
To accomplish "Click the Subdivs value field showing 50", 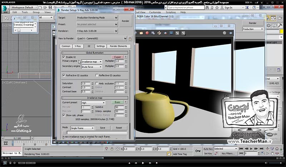I will [119, 107].
